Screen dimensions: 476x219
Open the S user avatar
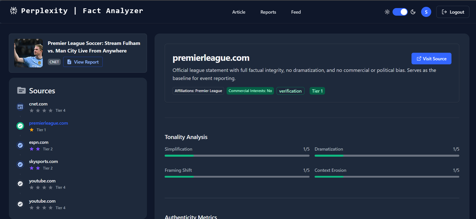426,12
